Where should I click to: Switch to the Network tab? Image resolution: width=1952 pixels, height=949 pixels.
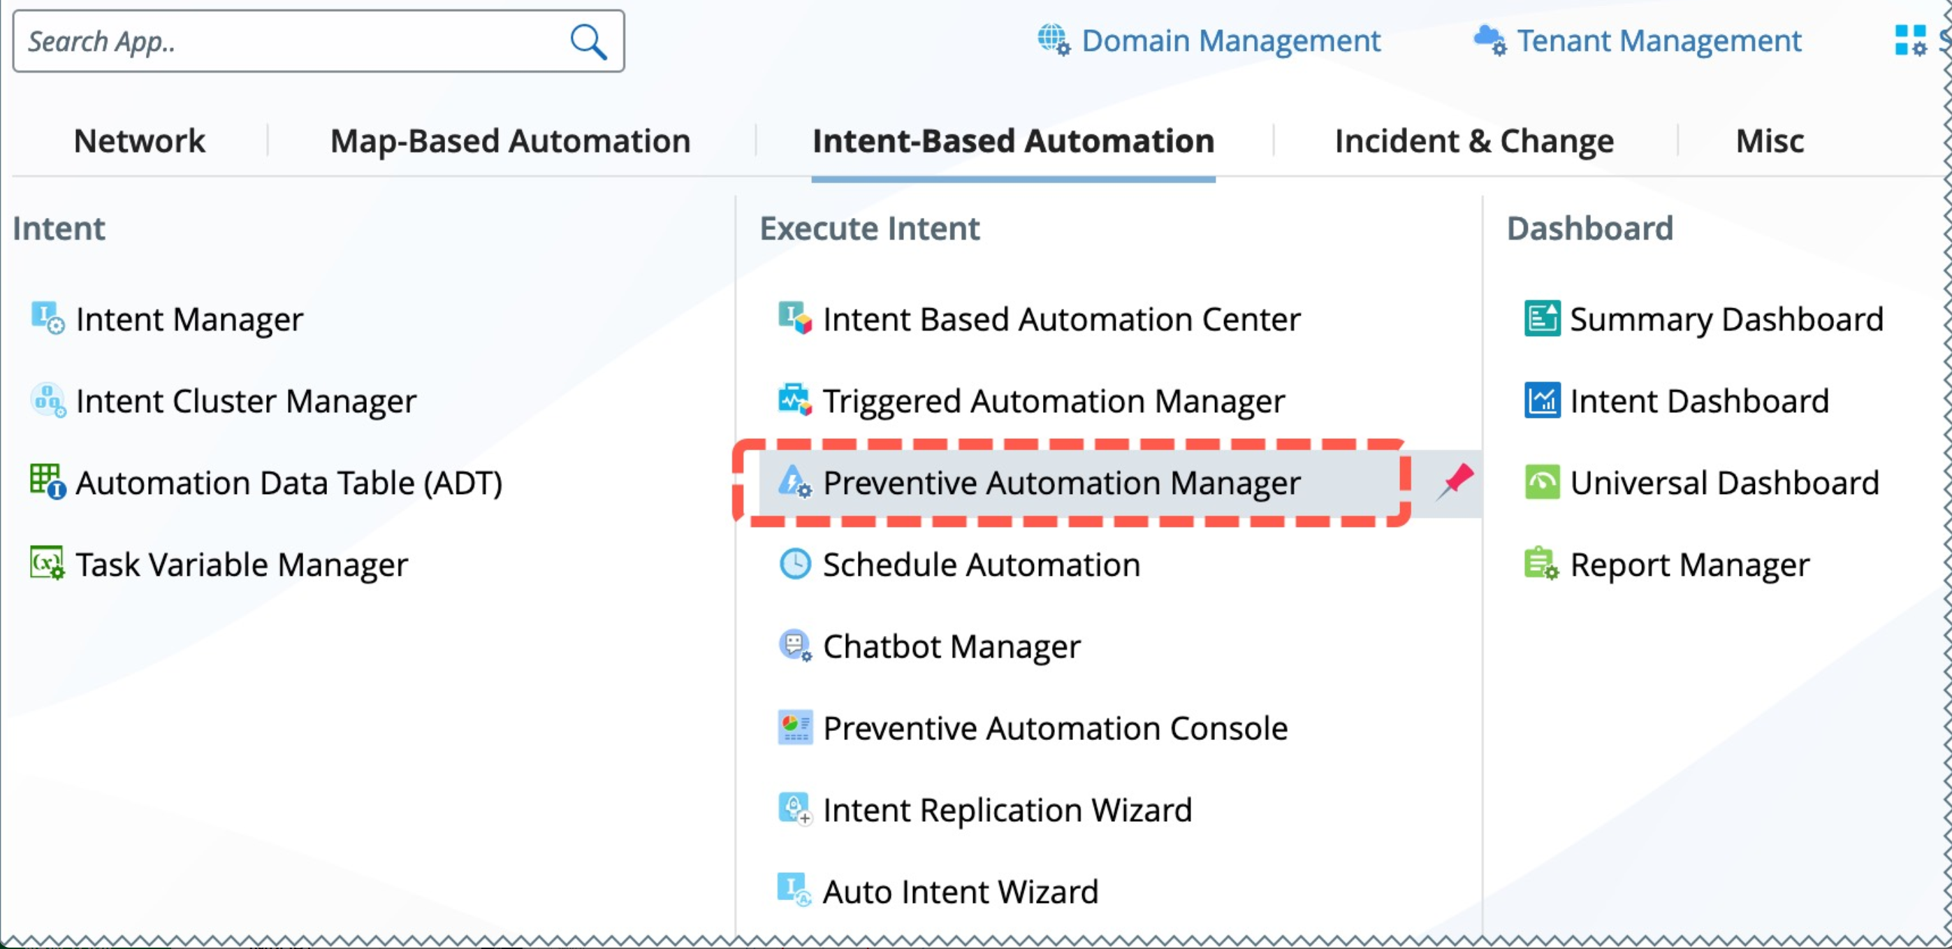pyautogui.click(x=140, y=141)
